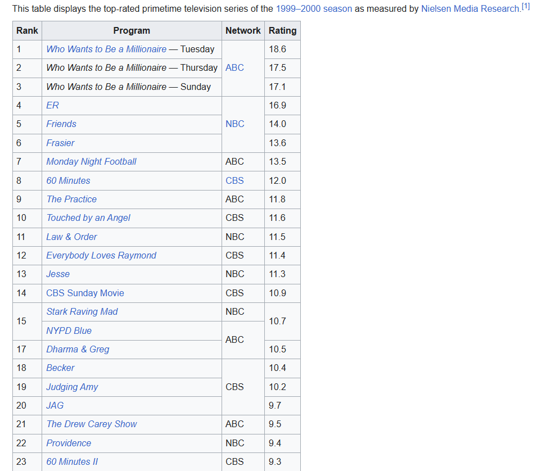Open the CBS network link beside 60 Minutes

234,181
